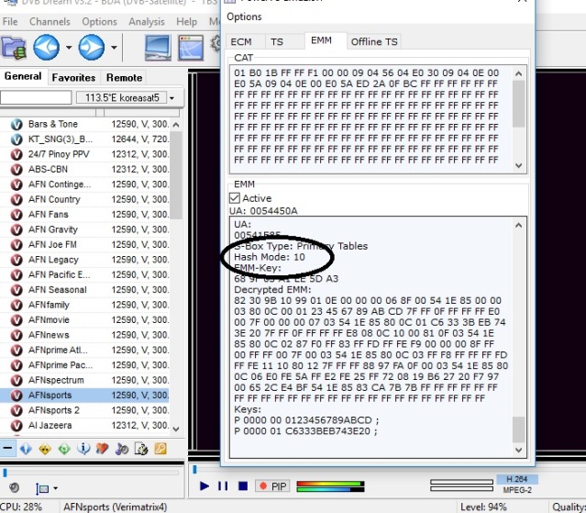Select ABS-CBN channel
This screenshot has height=513, width=586.
point(85,170)
